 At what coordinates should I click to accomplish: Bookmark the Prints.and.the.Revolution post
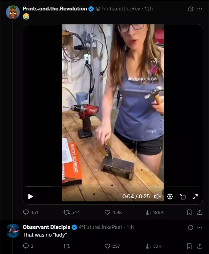[x=189, y=212]
